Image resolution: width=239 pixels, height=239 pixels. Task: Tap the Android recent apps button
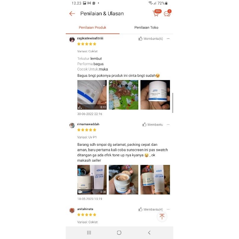coord(89,233)
